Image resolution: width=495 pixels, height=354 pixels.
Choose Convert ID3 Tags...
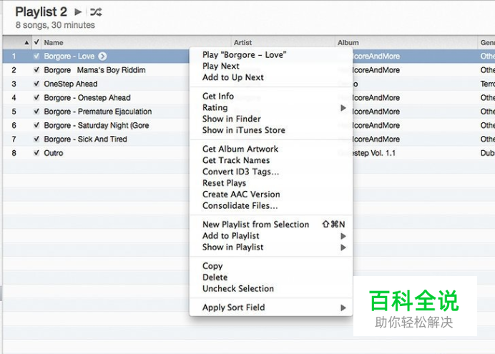271,172
